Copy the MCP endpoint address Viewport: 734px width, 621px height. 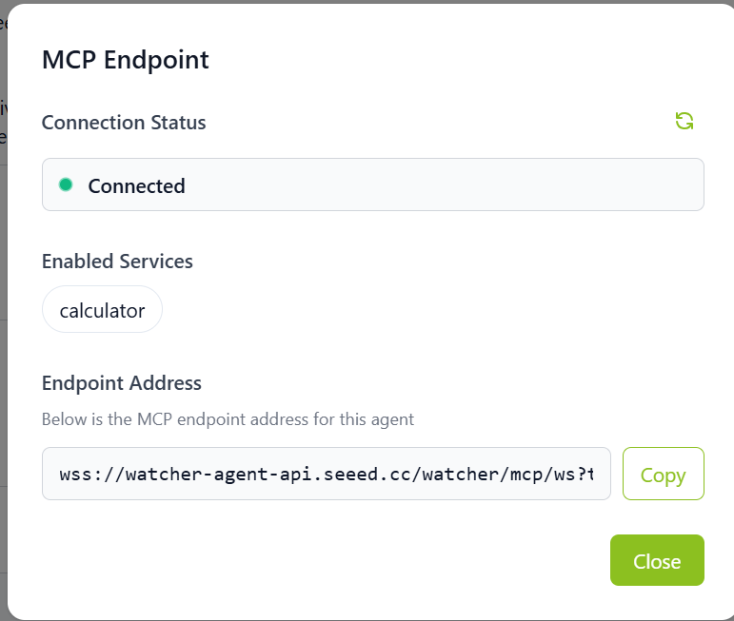tap(663, 474)
